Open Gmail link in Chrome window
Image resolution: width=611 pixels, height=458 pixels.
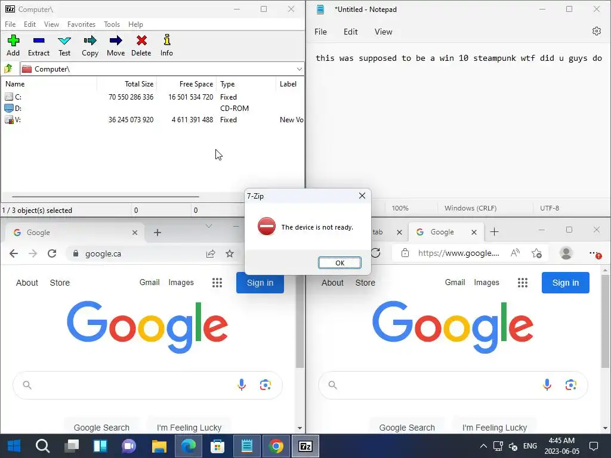[150, 282]
